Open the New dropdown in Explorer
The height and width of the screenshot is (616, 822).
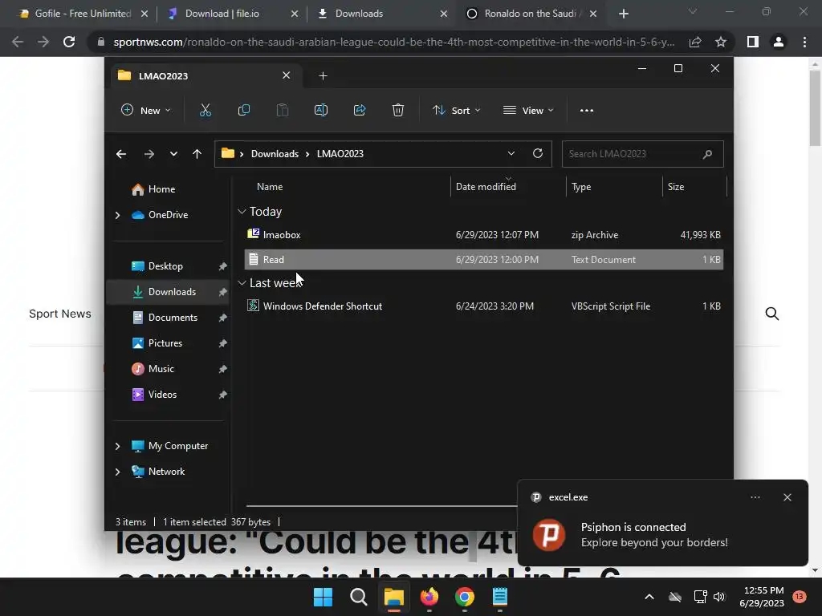click(146, 111)
